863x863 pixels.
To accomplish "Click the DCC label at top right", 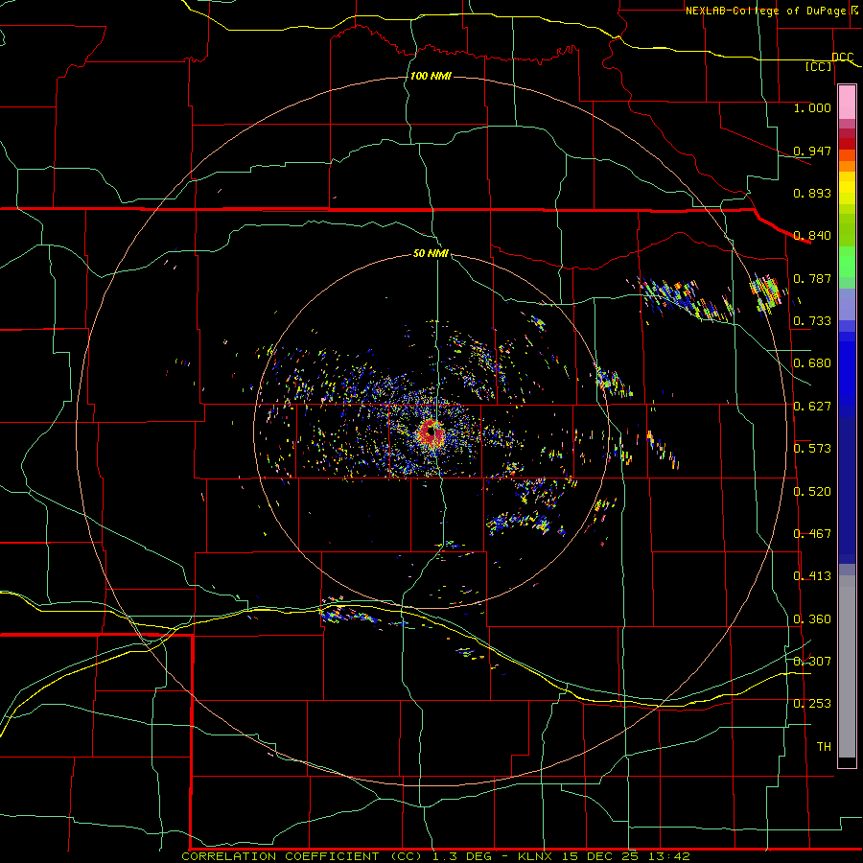I will (843, 57).
